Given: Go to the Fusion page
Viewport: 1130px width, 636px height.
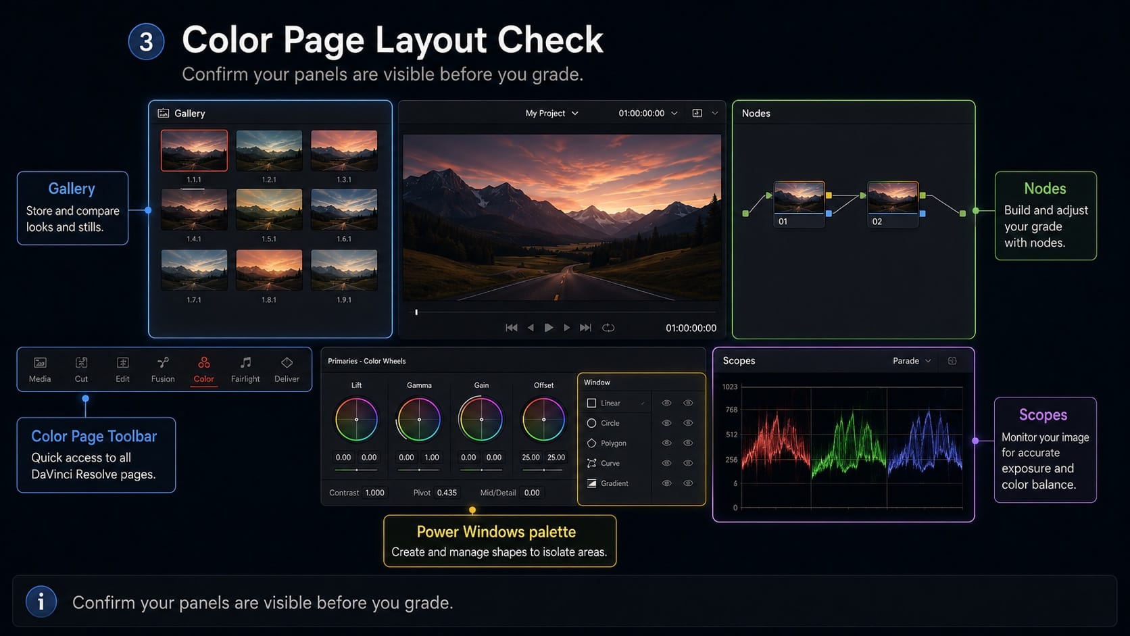Looking at the screenshot, I should [x=163, y=370].
